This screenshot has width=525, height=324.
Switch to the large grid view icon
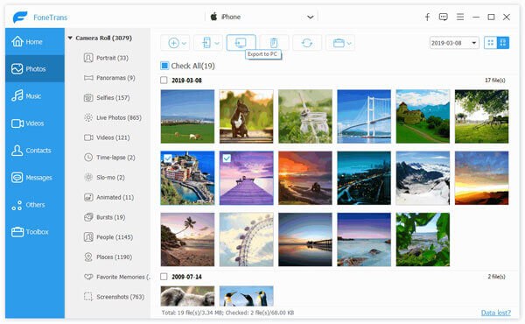[502, 43]
